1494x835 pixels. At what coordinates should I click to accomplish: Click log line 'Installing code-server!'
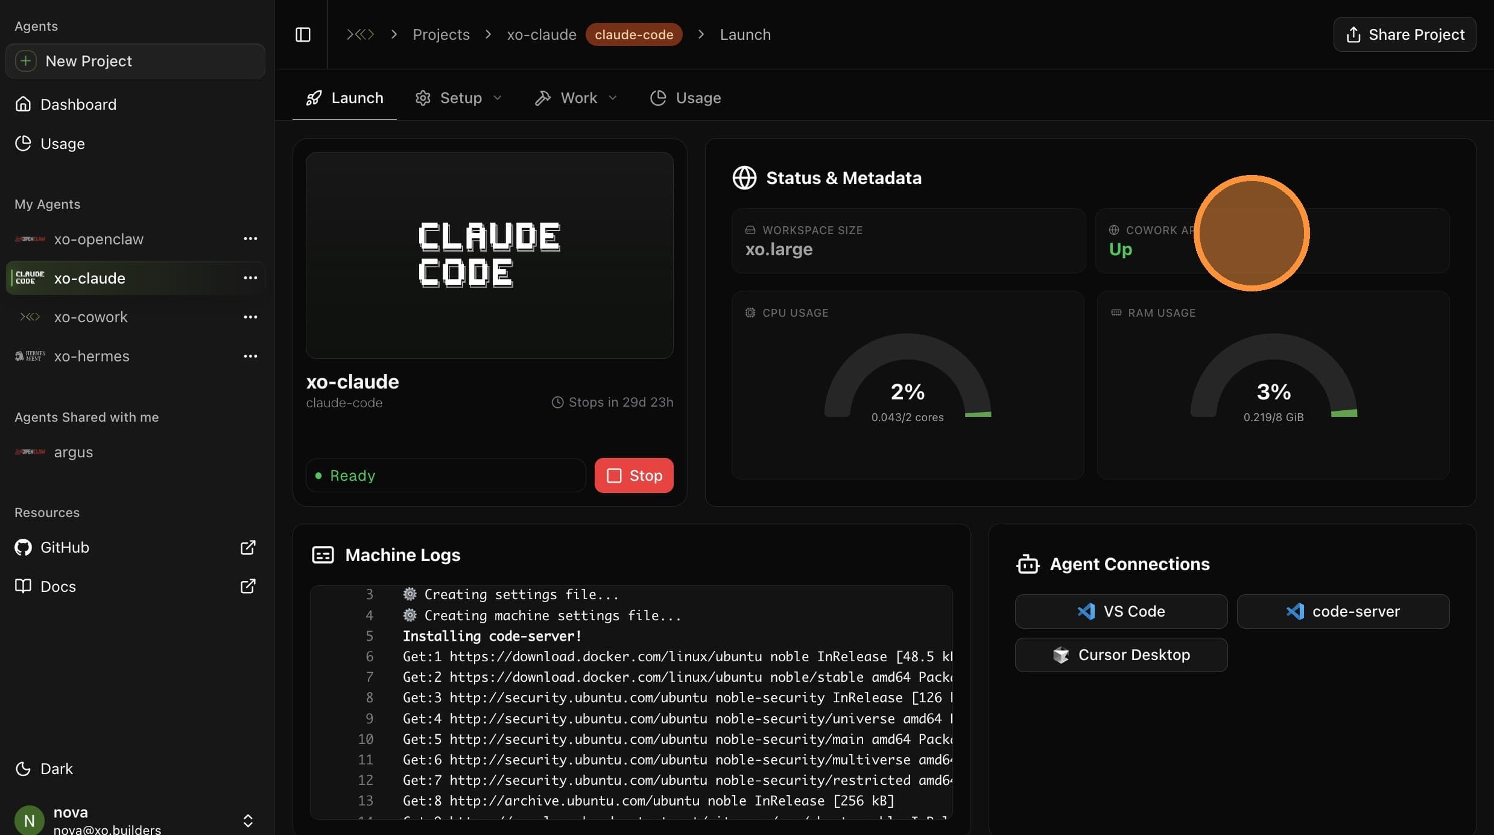pyautogui.click(x=492, y=636)
